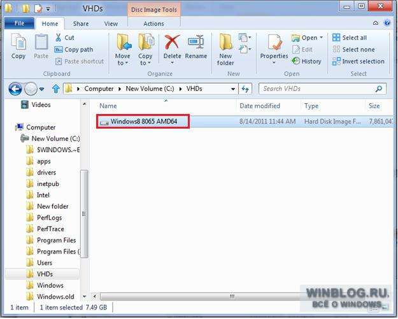Click the navigation pane scroll up arrow

point(85,104)
